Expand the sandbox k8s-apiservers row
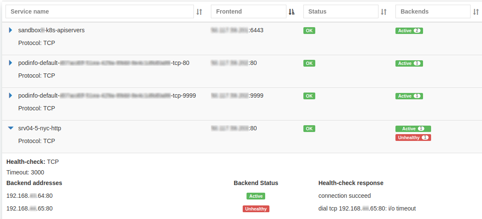Viewport: 482px width, 219px height. [x=11, y=30]
